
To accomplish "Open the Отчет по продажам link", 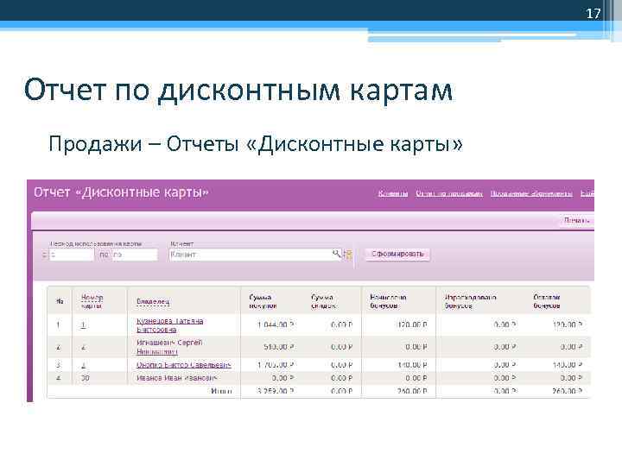I will (449, 193).
